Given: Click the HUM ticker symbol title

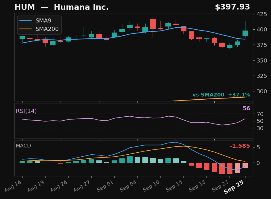Looking at the screenshot, I should click(25, 7).
